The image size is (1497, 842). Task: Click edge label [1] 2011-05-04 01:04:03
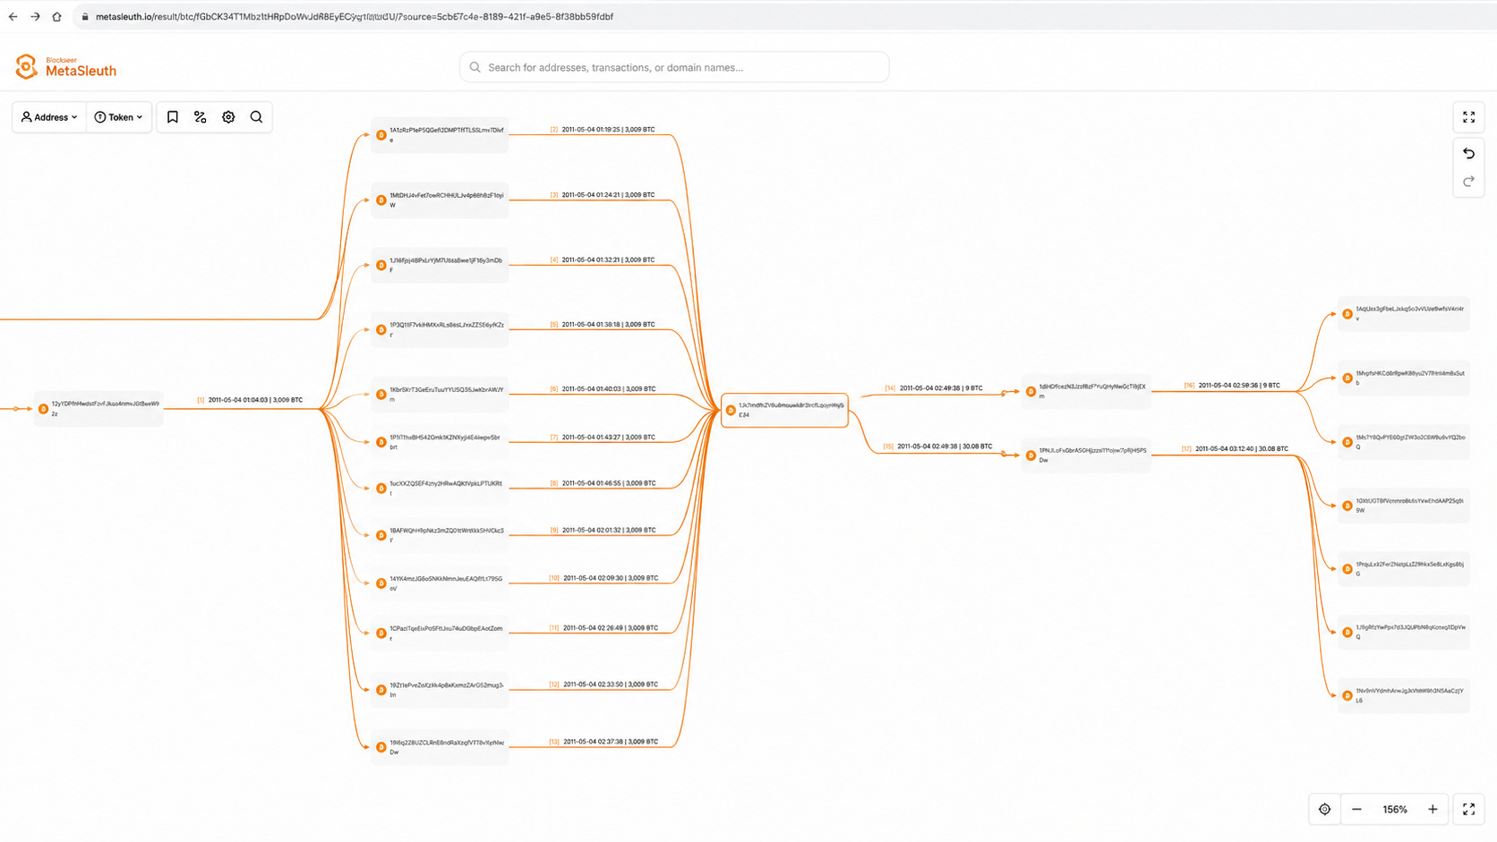click(250, 400)
